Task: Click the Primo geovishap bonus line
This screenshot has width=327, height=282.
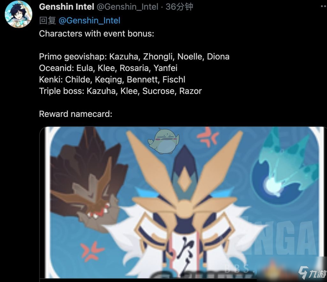Action: coord(134,57)
